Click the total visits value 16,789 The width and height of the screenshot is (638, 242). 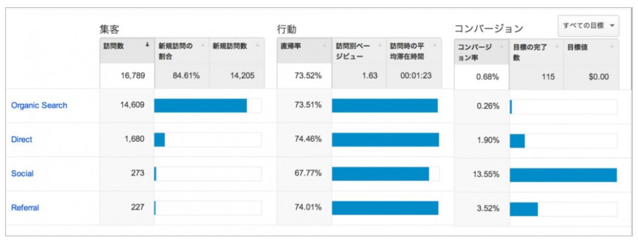pos(132,76)
